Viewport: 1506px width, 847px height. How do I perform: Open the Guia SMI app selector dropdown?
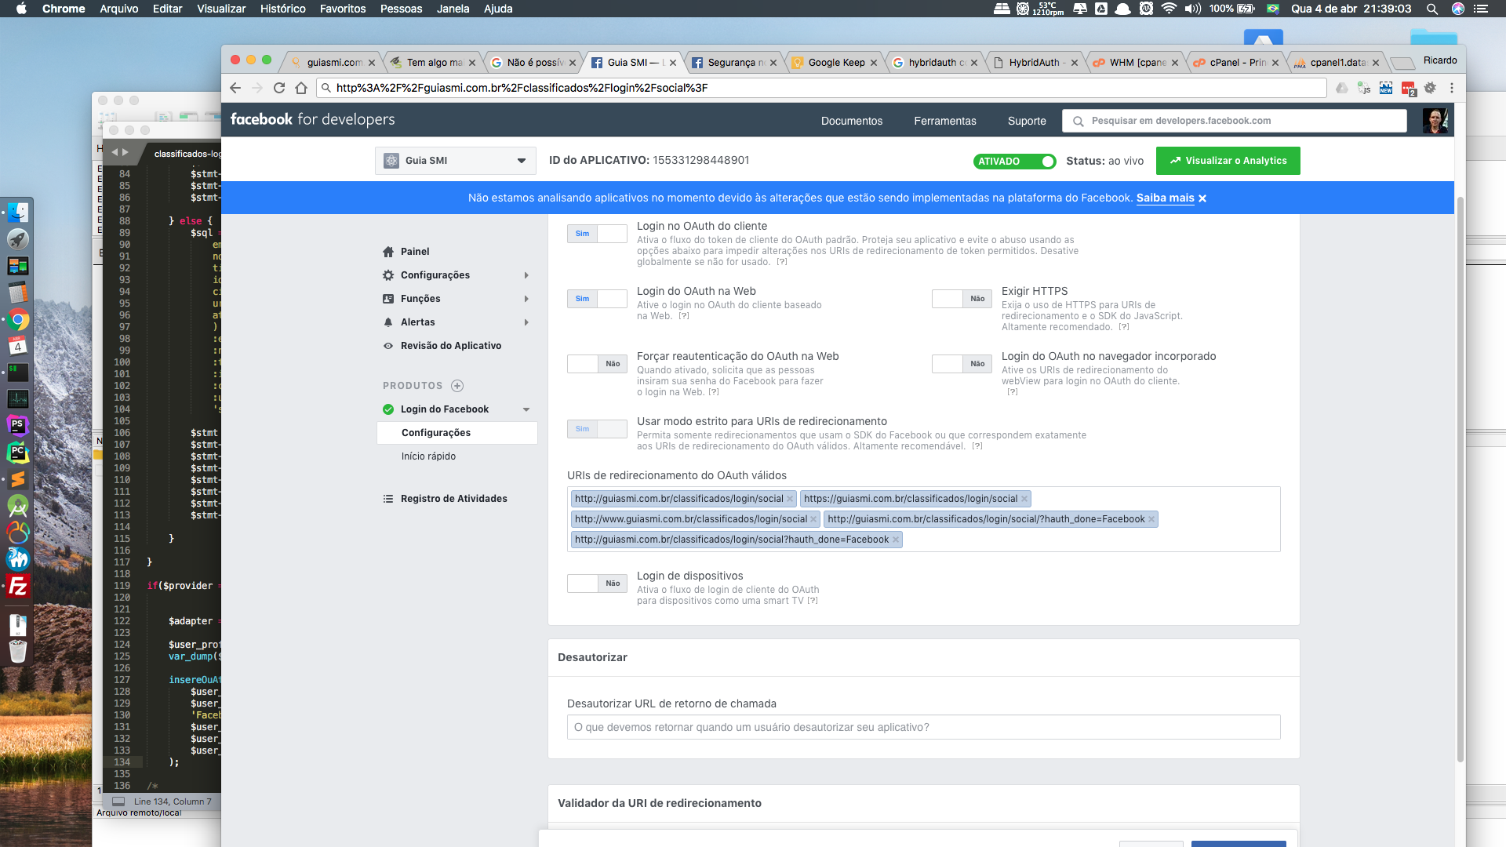[456, 161]
